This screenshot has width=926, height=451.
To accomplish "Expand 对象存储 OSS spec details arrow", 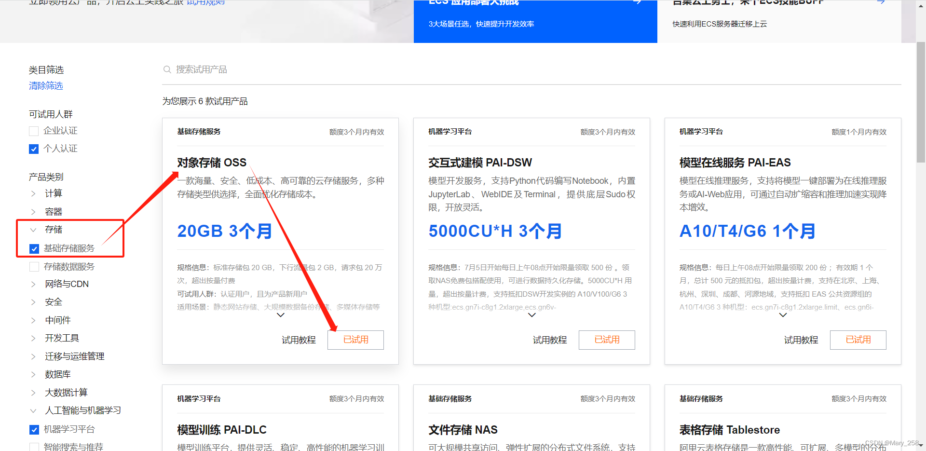I will 280,314.
